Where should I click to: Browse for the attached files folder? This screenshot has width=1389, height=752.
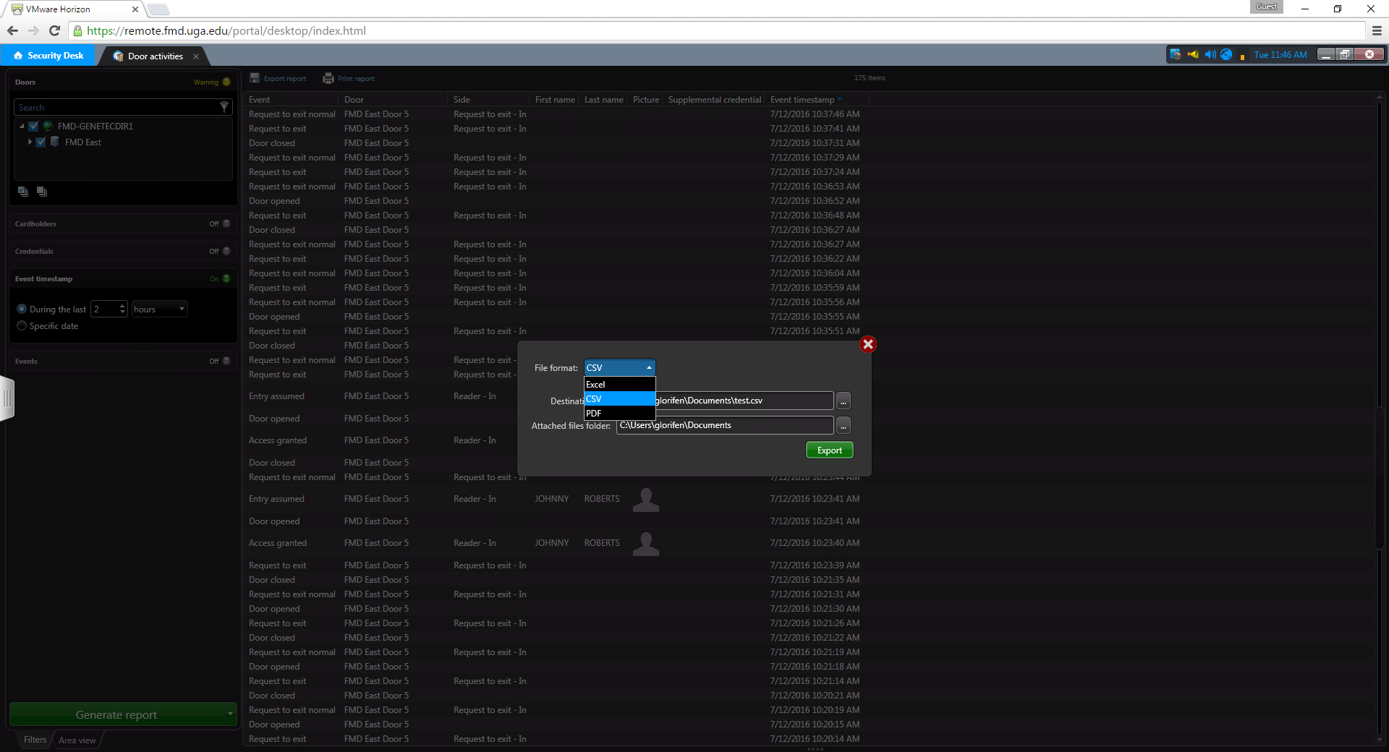(x=844, y=426)
